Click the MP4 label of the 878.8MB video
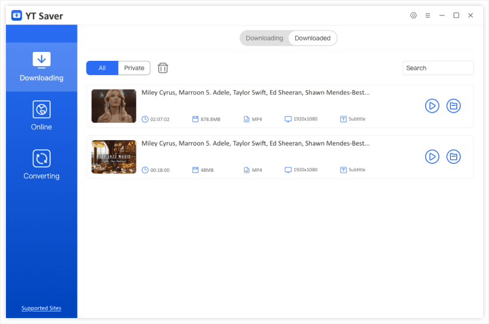 click(x=257, y=119)
